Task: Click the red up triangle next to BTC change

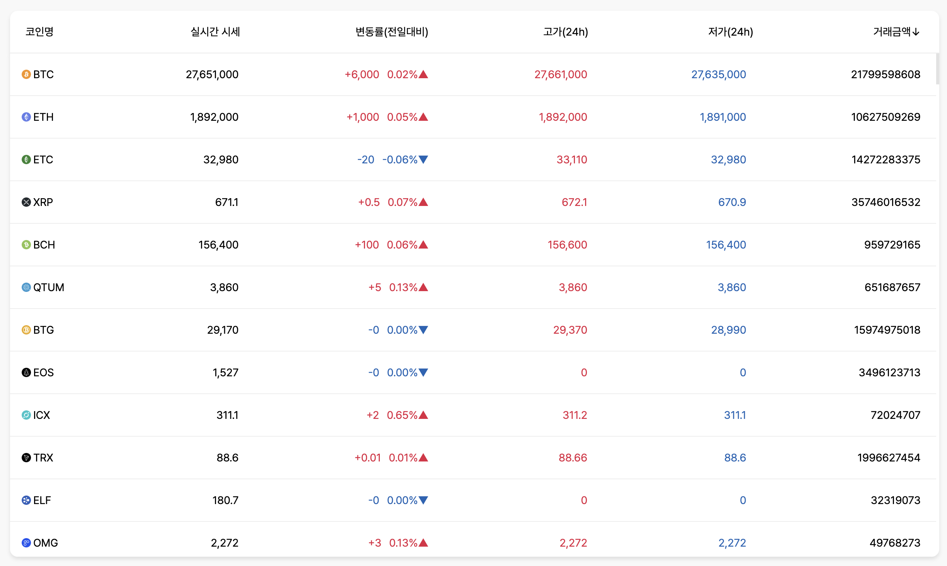Action: pos(423,74)
